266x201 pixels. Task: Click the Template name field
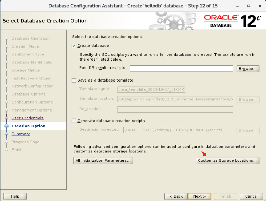click(x=151, y=89)
